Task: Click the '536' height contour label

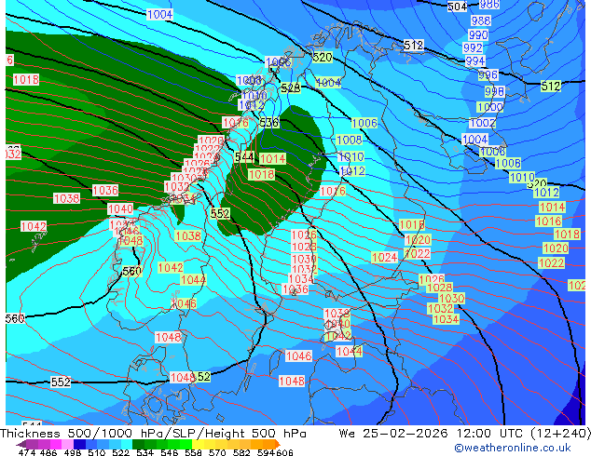Action: coord(268,123)
